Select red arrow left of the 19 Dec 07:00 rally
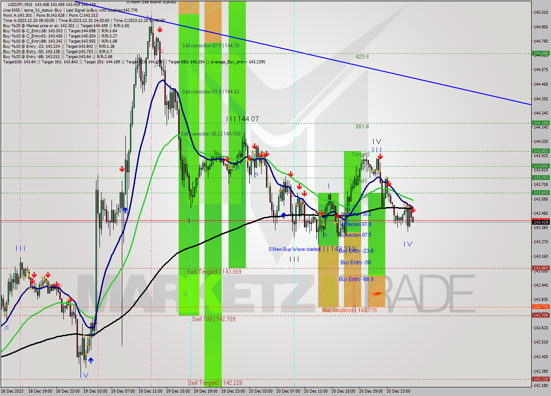The image size is (551, 396). tap(122, 169)
